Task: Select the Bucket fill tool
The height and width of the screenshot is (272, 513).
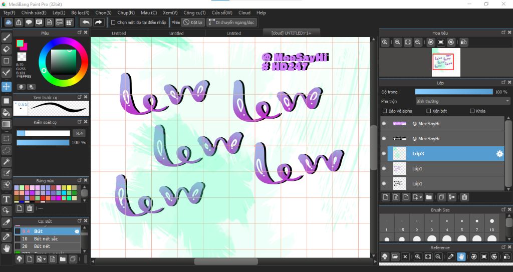Action: (x=6, y=112)
